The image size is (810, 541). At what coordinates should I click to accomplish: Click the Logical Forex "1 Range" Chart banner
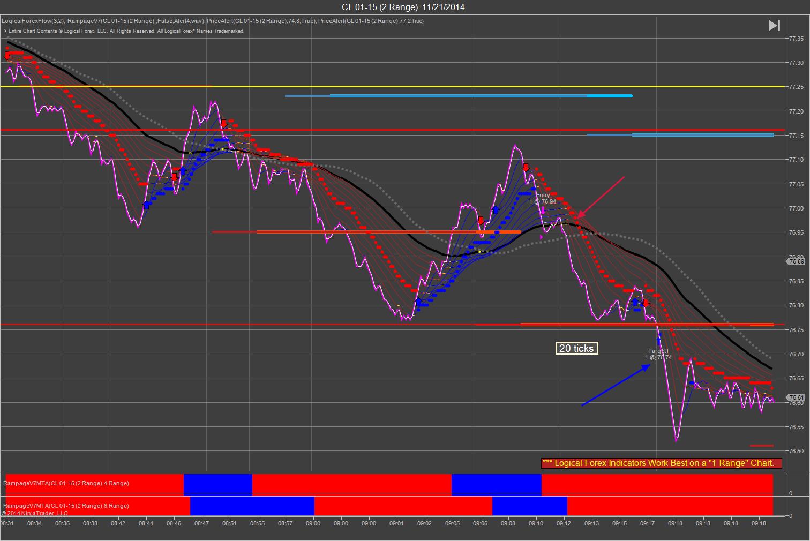(x=661, y=463)
